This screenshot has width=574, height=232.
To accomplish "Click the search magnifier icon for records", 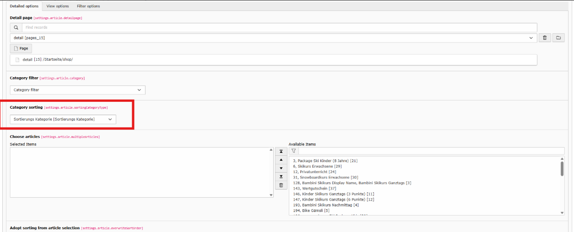I will (x=16, y=27).
